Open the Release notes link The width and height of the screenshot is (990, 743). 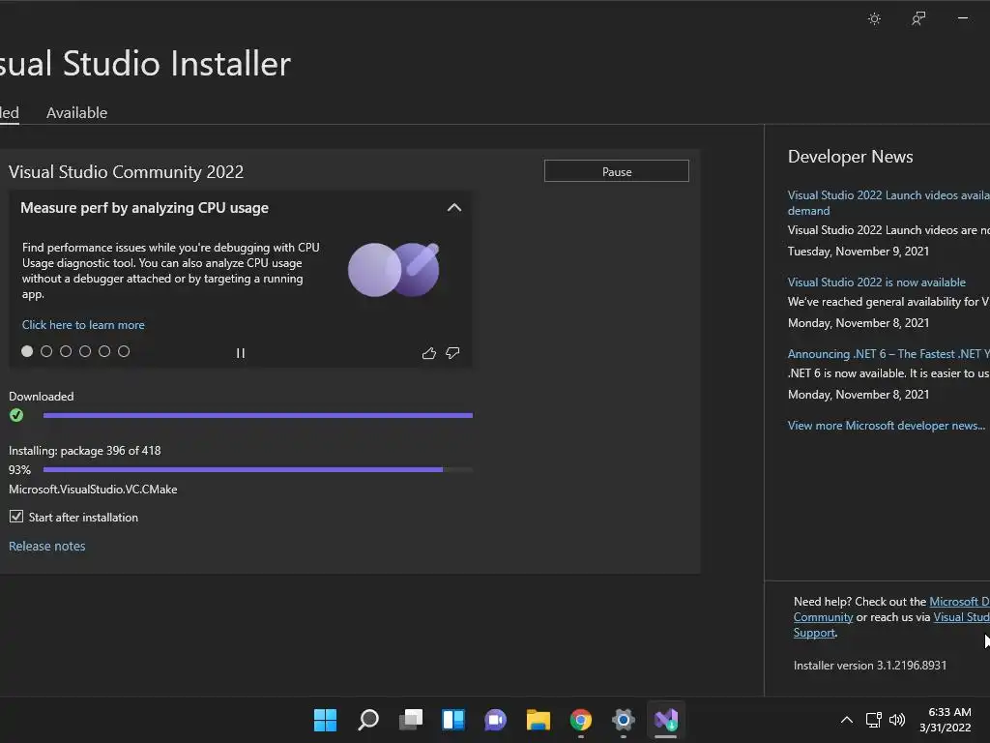point(46,546)
